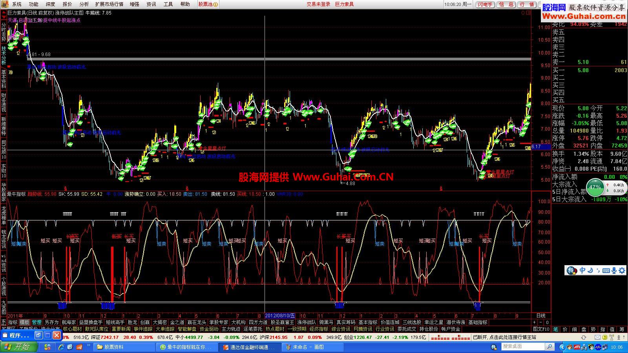Click the zoom-in plus button below chart
Screen dimensions: 628x353
pyautogui.click(x=535, y=322)
